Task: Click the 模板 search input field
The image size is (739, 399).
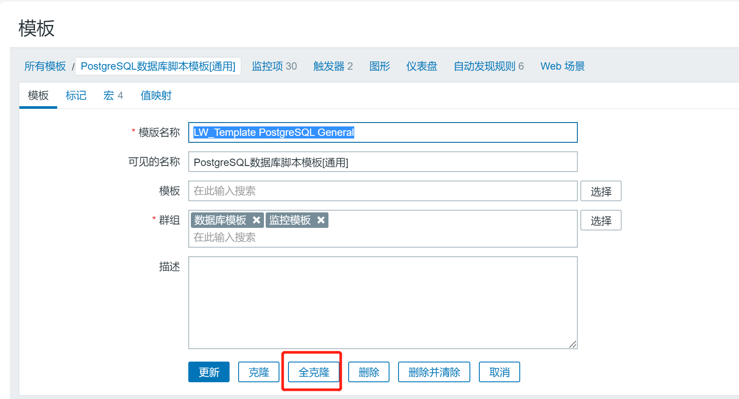Action: (x=383, y=191)
